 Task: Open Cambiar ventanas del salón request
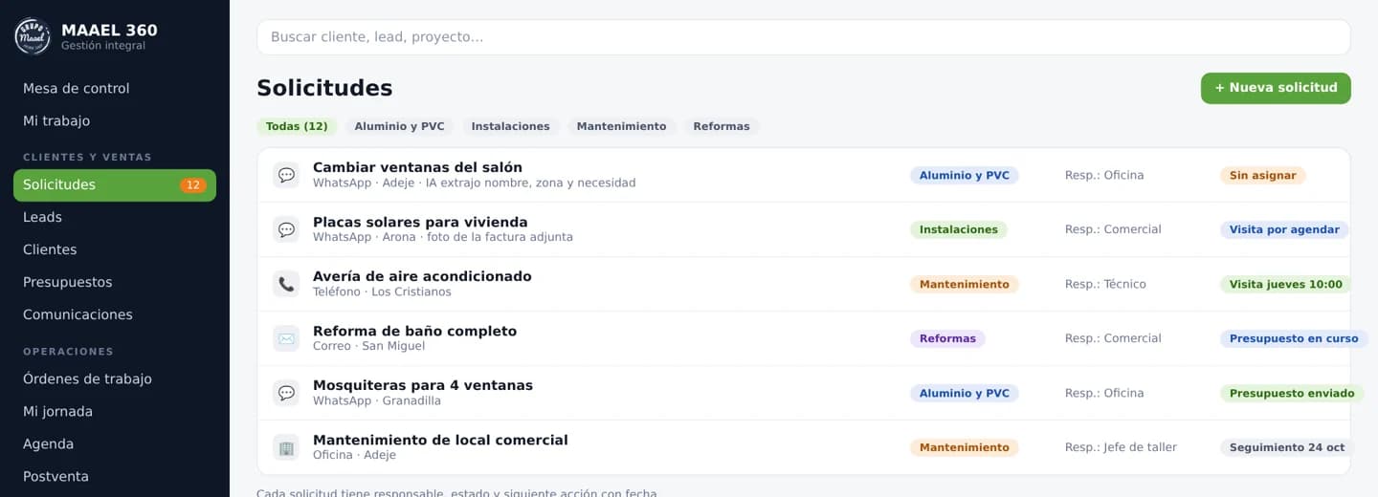tap(804, 175)
